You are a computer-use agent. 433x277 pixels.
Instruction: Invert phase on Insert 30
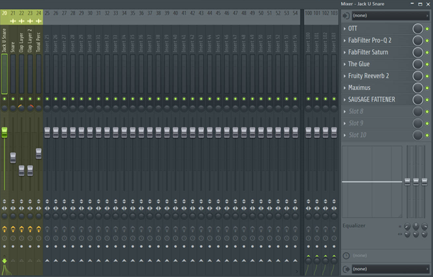[90, 201]
